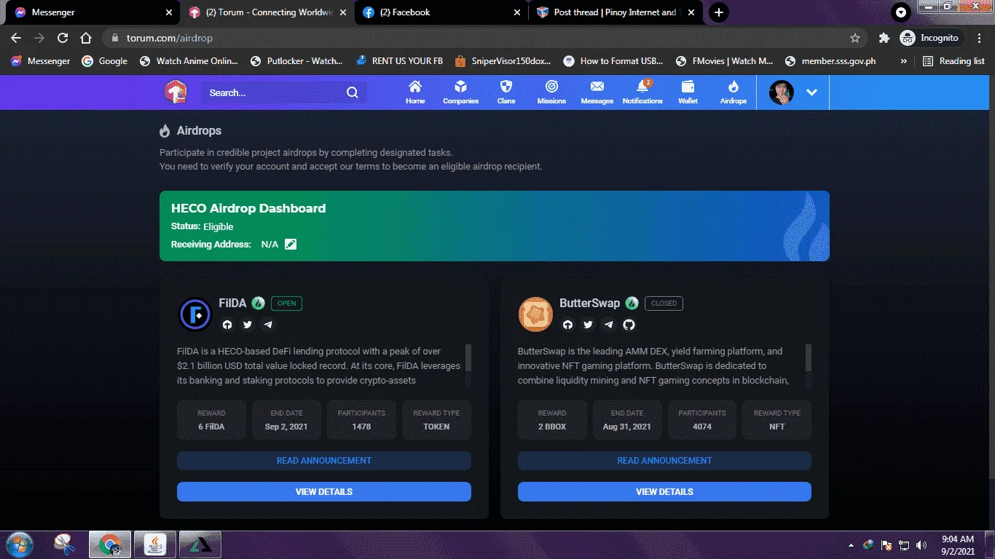Read the ButterSwap announcement

pos(664,461)
